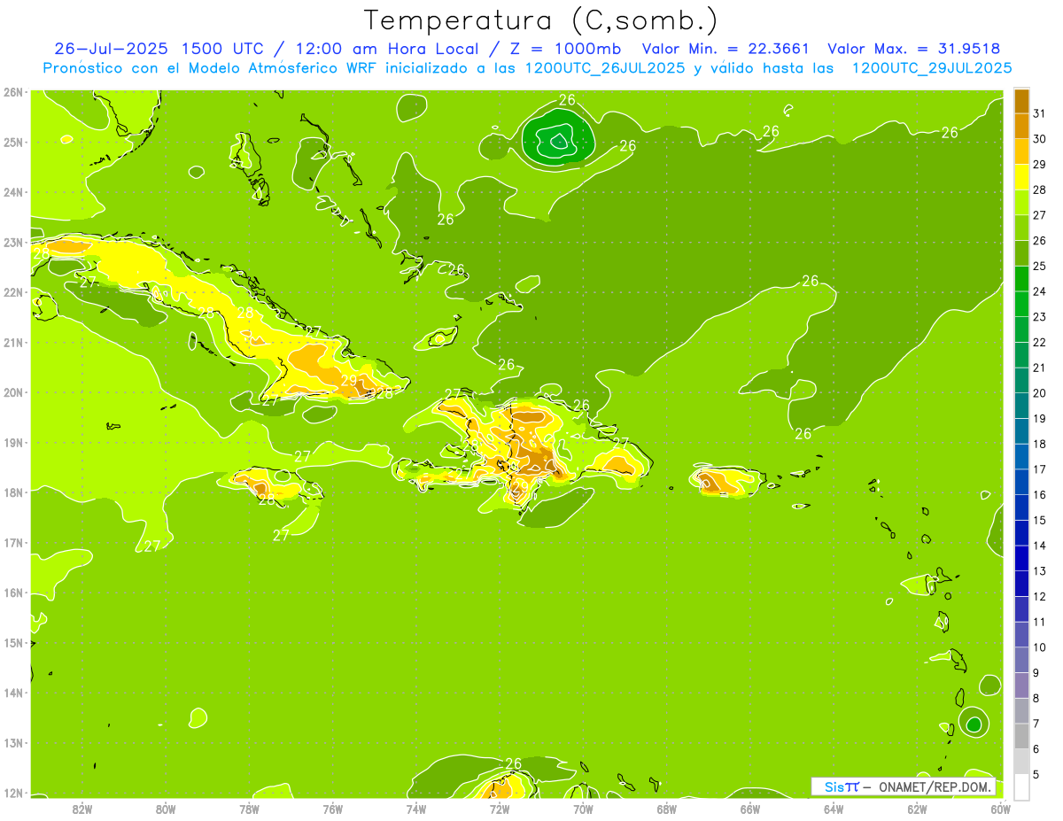The width and height of the screenshot is (1063, 821).
Task: Click the latitude axis label "12N"
Action: [13, 793]
